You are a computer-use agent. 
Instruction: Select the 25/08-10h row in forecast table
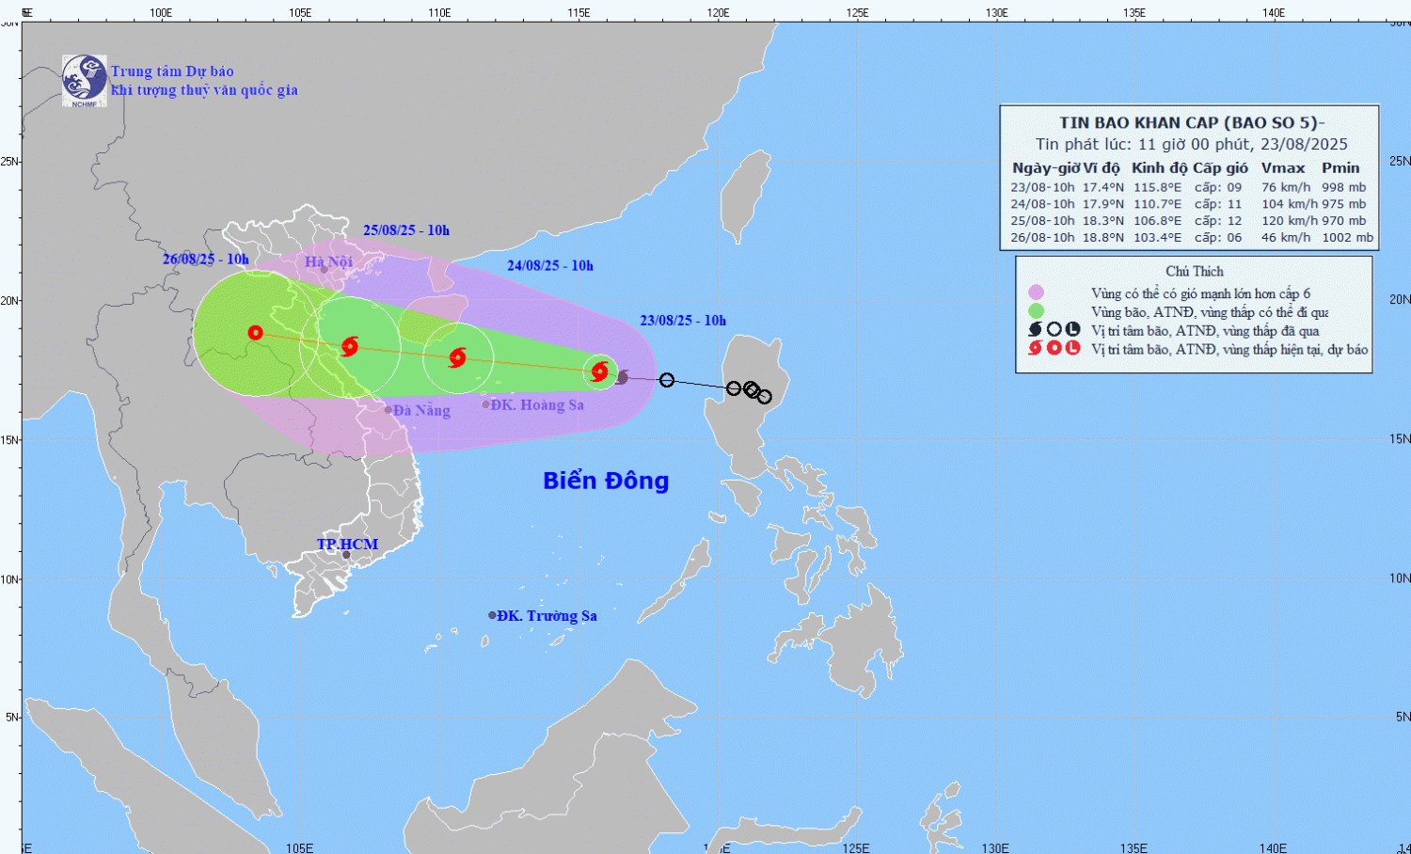pos(1189,221)
